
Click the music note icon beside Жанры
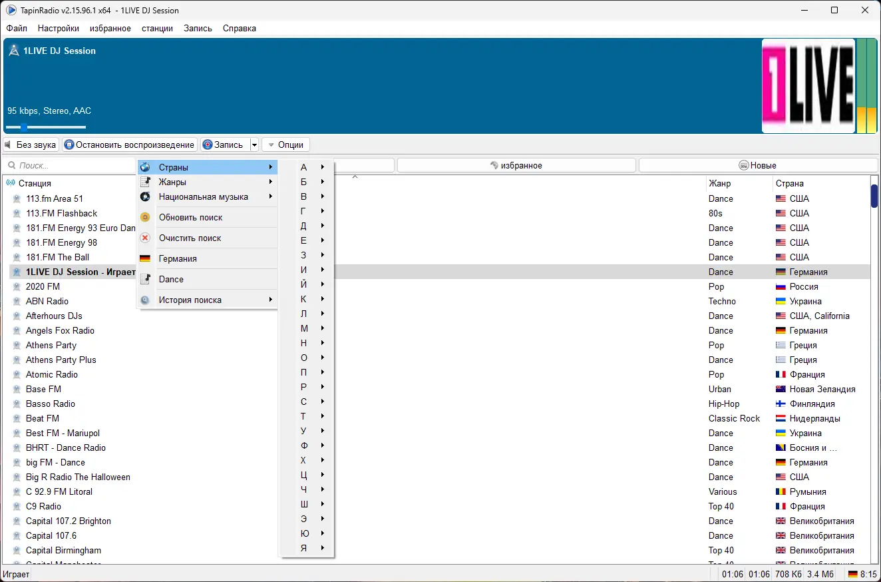tap(145, 182)
